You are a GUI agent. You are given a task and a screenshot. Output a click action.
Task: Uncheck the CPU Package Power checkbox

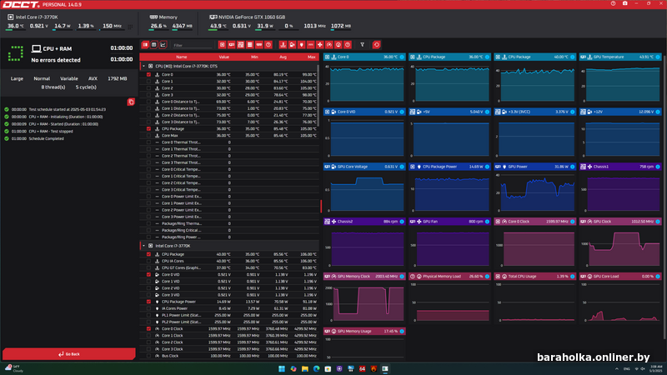point(148,302)
